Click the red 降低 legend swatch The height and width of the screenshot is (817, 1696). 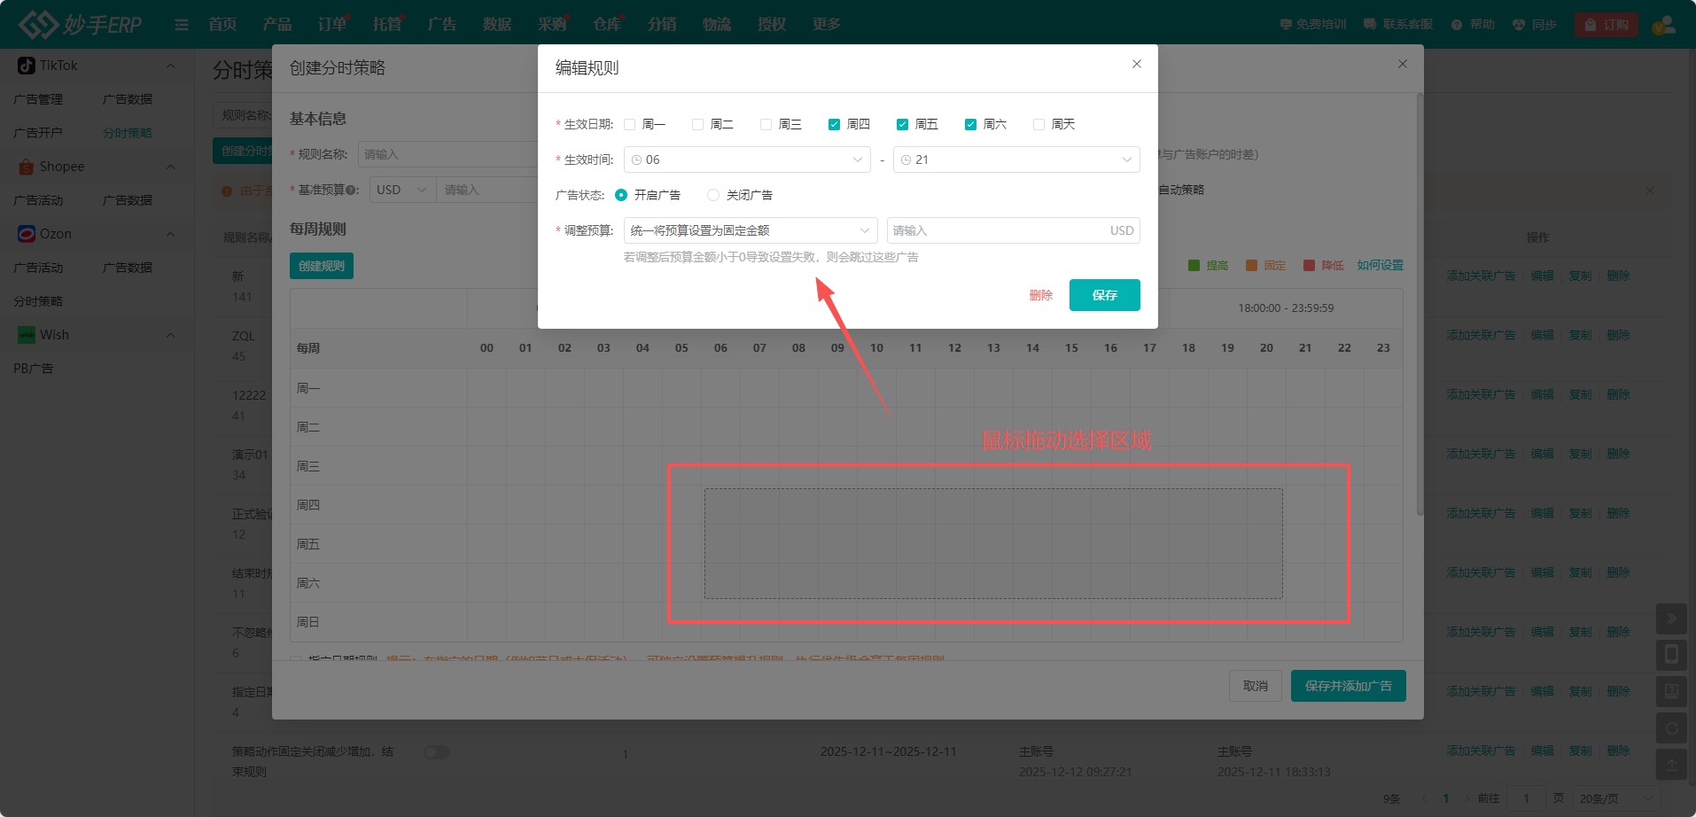coord(1309,266)
